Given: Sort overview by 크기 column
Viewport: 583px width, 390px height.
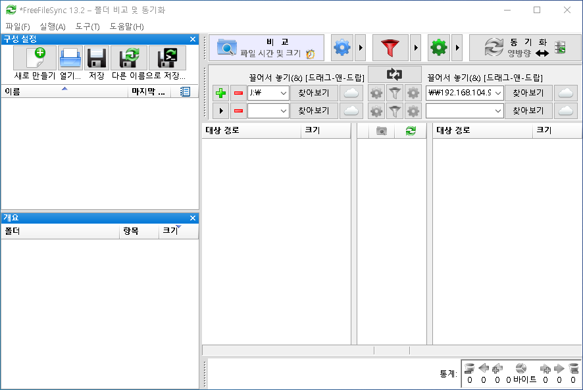Looking at the screenshot, I should (178, 232).
